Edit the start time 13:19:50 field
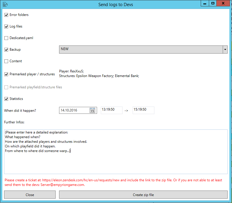 (x=112, y=110)
